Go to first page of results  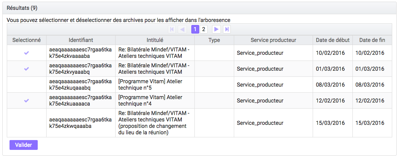(172, 29)
